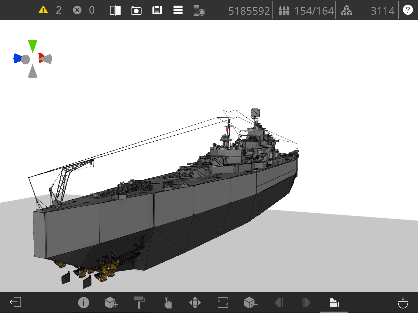Viewport: 418px width, 313px height.
Task: Choose the four-arrow move tool
Action: 195,303
